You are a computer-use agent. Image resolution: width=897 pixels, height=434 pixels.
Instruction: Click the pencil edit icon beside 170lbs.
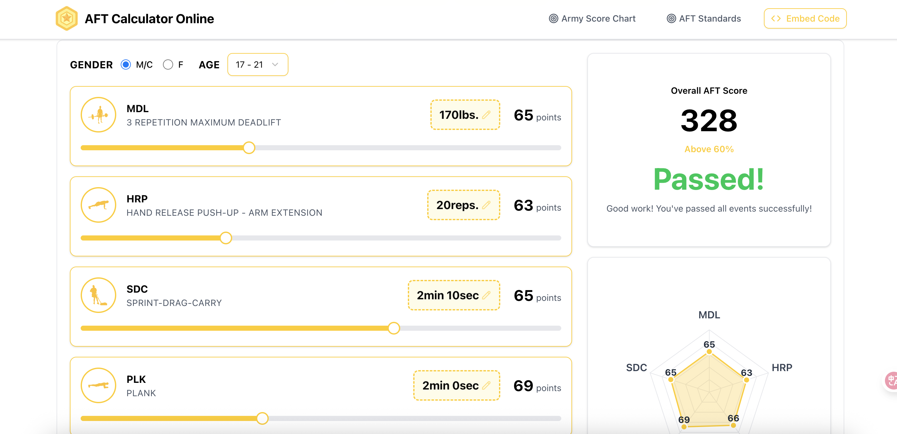click(x=486, y=115)
